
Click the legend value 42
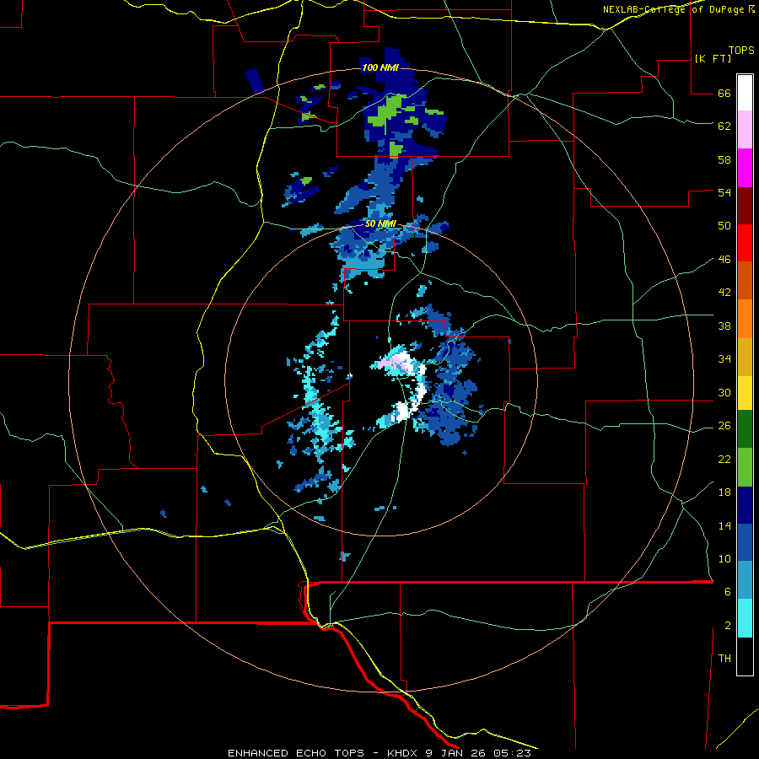pyautogui.click(x=724, y=292)
